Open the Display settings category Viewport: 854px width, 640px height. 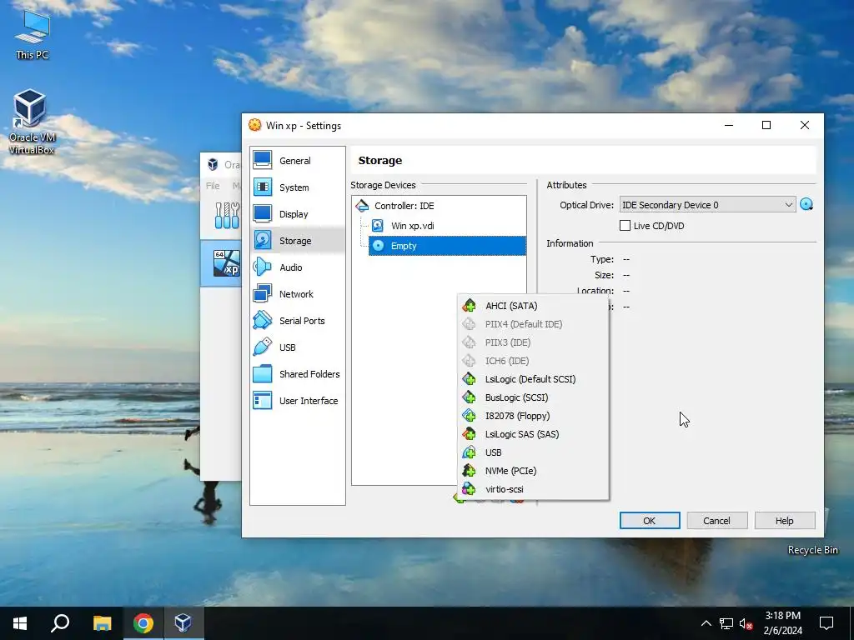[298, 214]
